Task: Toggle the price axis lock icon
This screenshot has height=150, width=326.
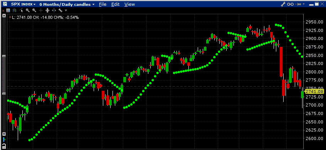Action: pos(4,145)
